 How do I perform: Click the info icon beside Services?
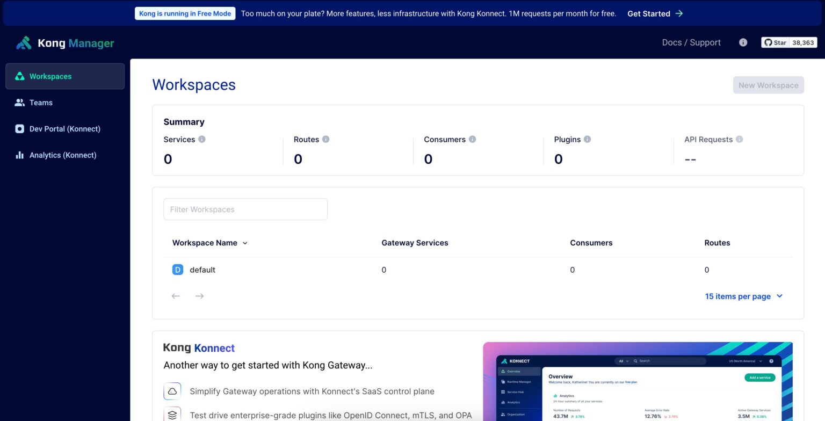click(x=202, y=139)
